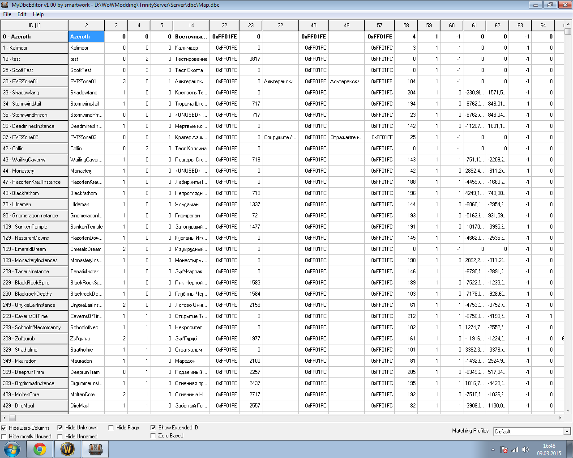The image size is (573, 458).
Task: Select row header 409 - MoltenCore
Action: pos(34,394)
